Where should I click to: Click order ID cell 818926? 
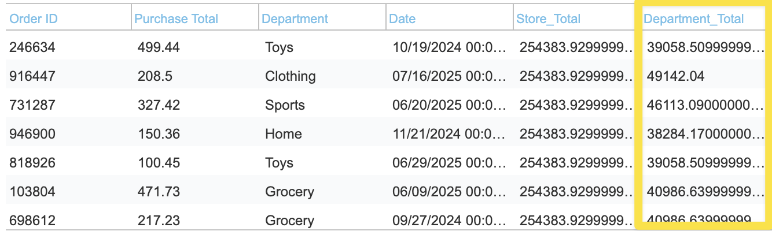point(32,163)
